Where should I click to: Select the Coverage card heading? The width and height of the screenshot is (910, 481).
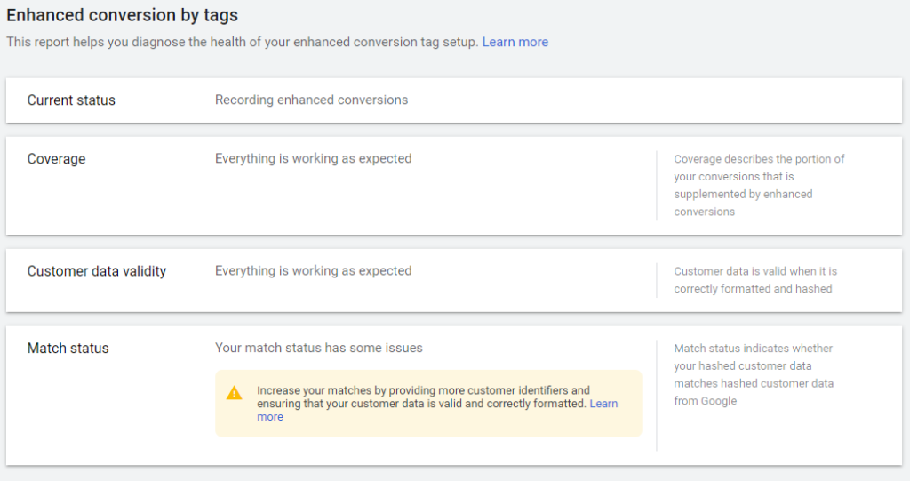pos(56,159)
